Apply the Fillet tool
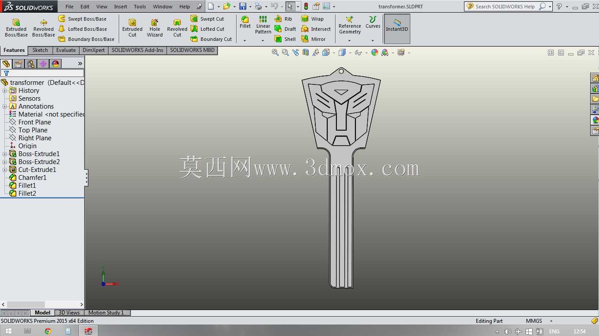 (x=245, y=22)
